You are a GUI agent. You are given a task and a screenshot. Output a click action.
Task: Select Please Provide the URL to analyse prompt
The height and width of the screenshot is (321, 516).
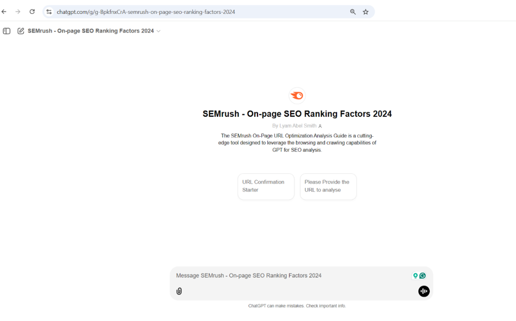[328, 186]
